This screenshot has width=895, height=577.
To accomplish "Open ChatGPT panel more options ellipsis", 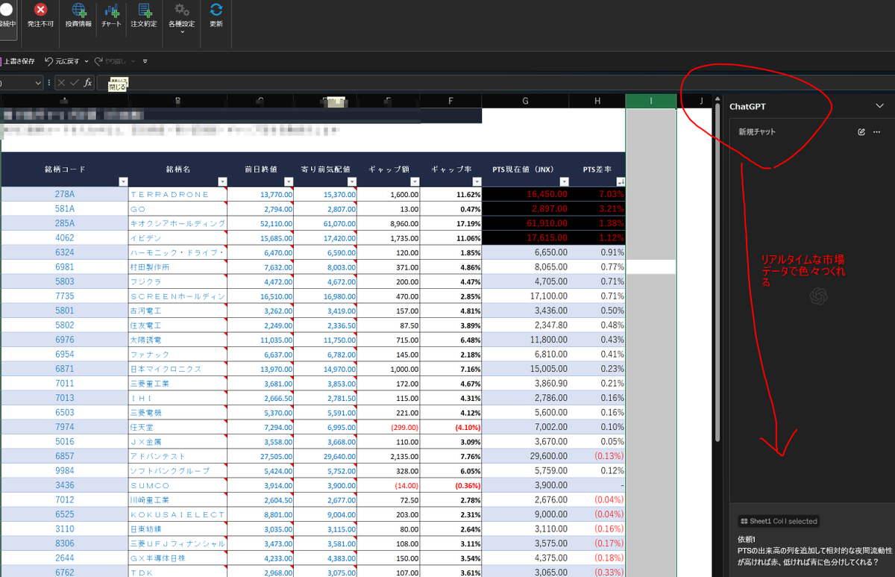I will pyautogui.click(x=876, y=132).
